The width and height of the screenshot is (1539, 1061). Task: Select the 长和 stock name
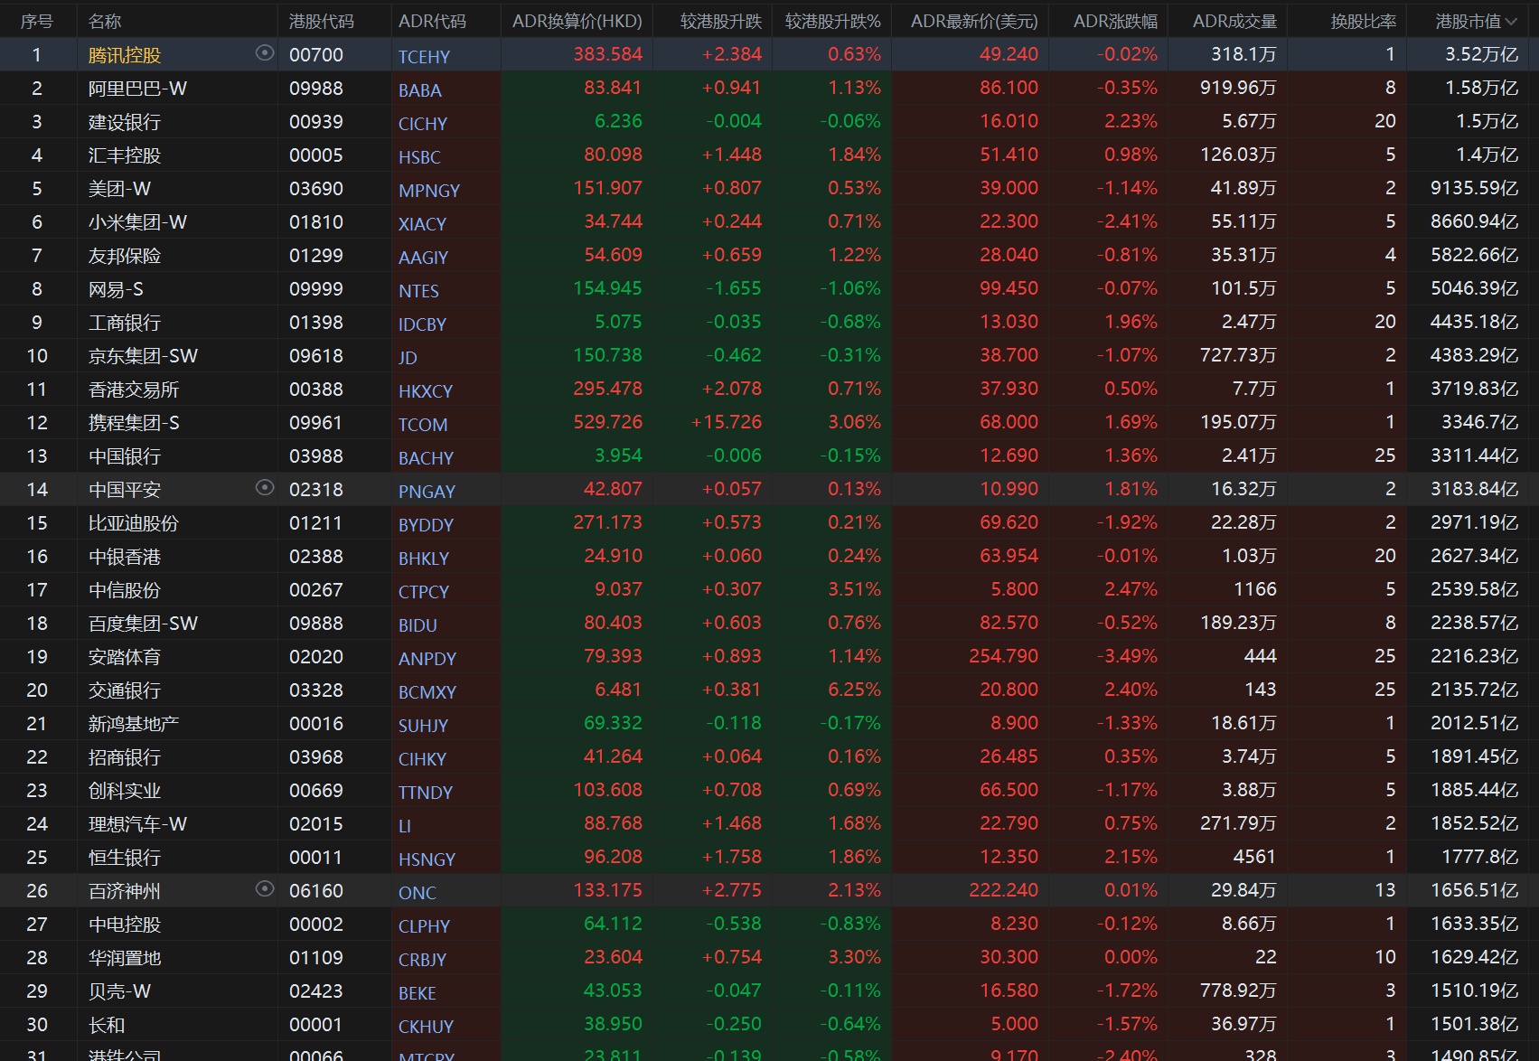[107, 1025]
